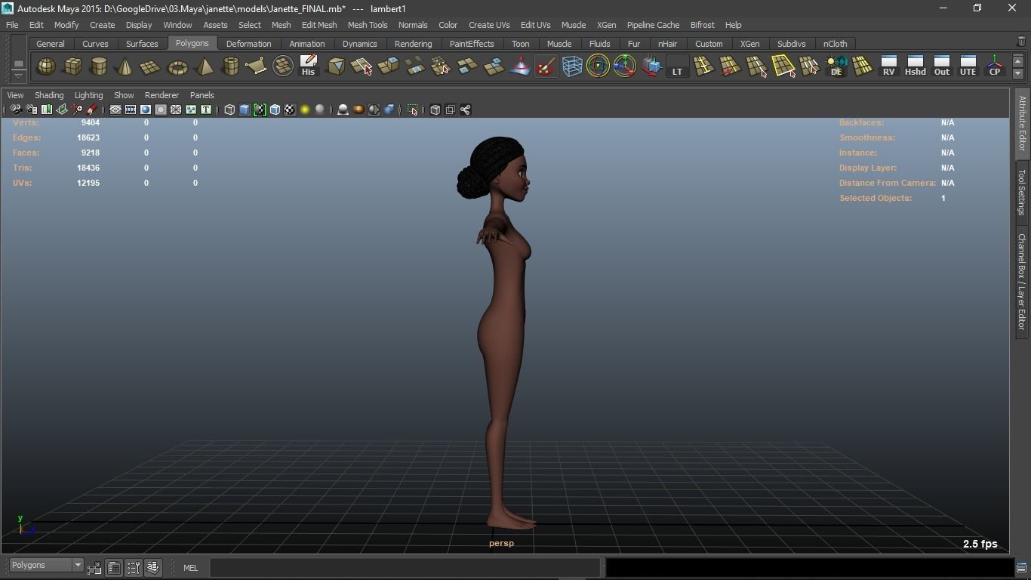This screenshot has height=580, width=1031.
Task: Open the script editor icon at bottom right
Action: pyautogui.click(x=1021, y=568)
